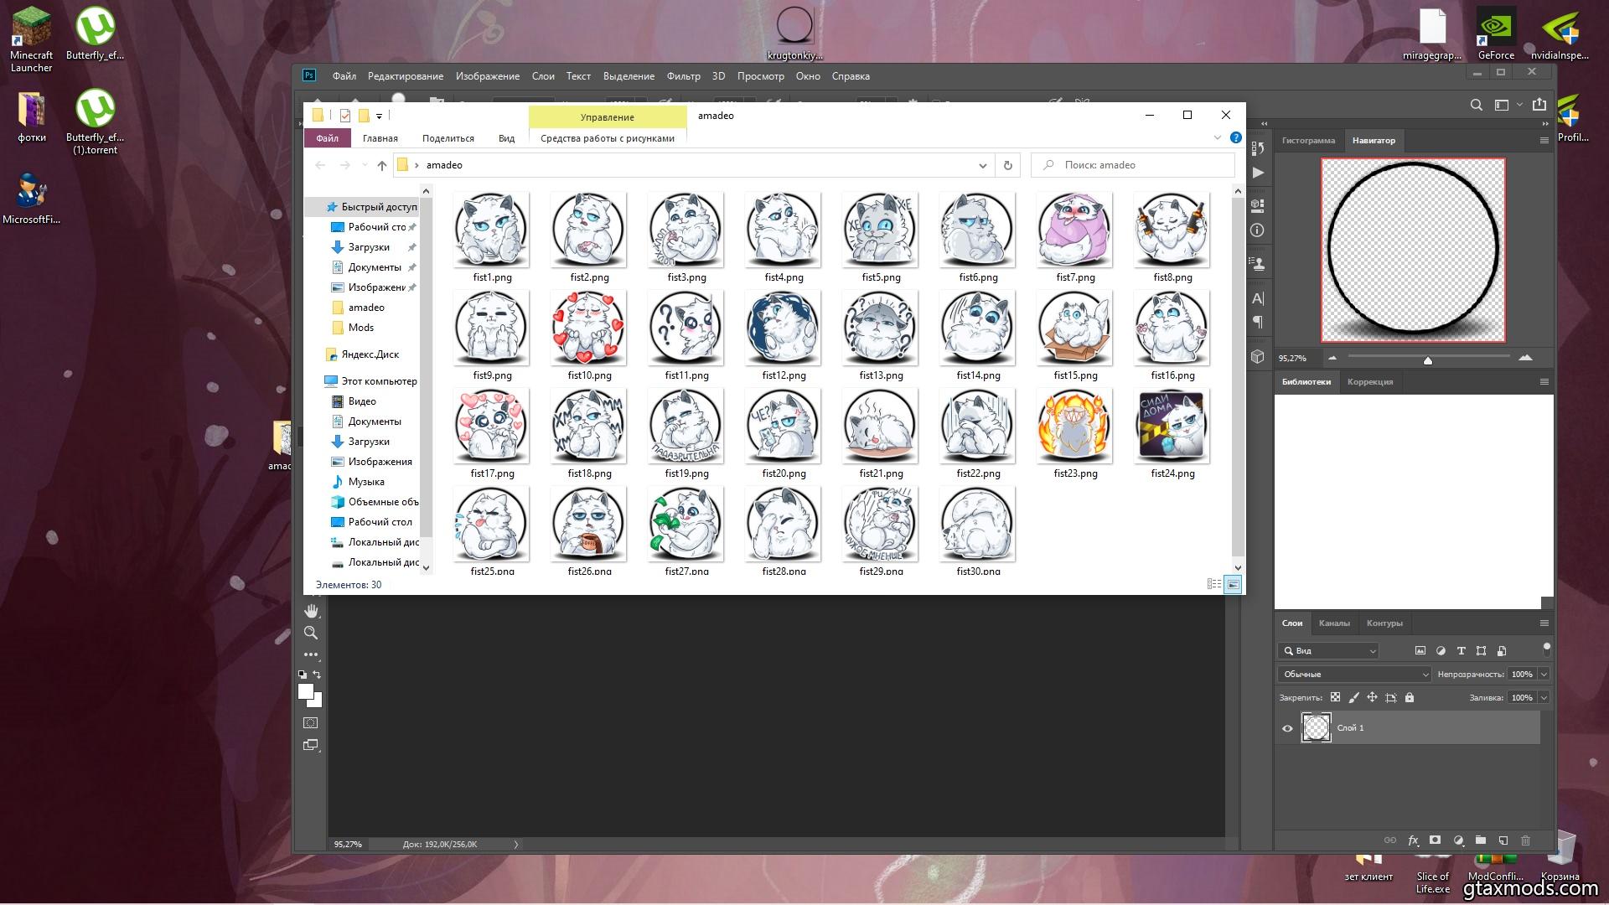This screenshot has width=1609, height=905.
Task: Hide Слой 1 with eye icon
Action: click(1287, 728)
